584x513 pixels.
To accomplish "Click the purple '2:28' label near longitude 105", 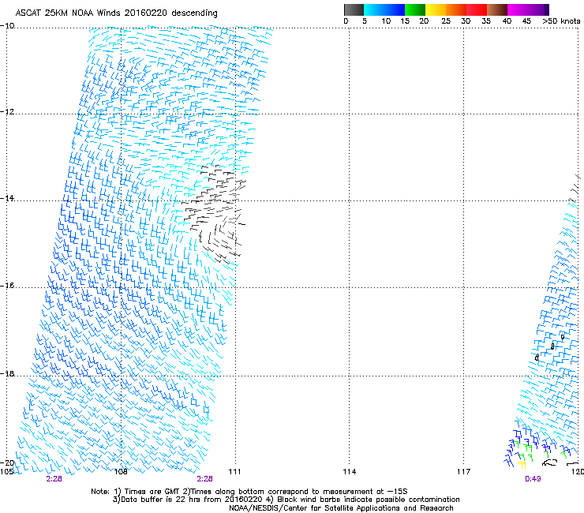I will [x=54, y=479].
